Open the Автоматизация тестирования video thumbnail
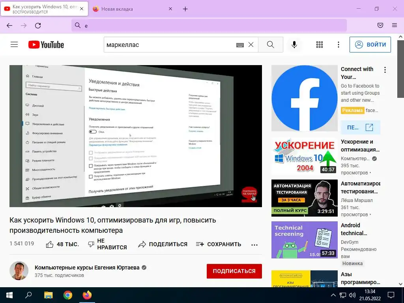Screen dimensions: 404x303 (x=304, y=198)
